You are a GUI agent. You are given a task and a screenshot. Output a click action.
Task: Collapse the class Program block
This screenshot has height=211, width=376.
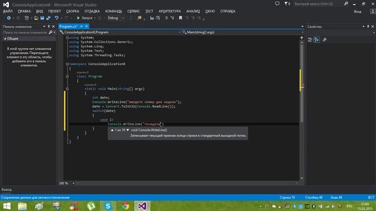click(67, 76)
